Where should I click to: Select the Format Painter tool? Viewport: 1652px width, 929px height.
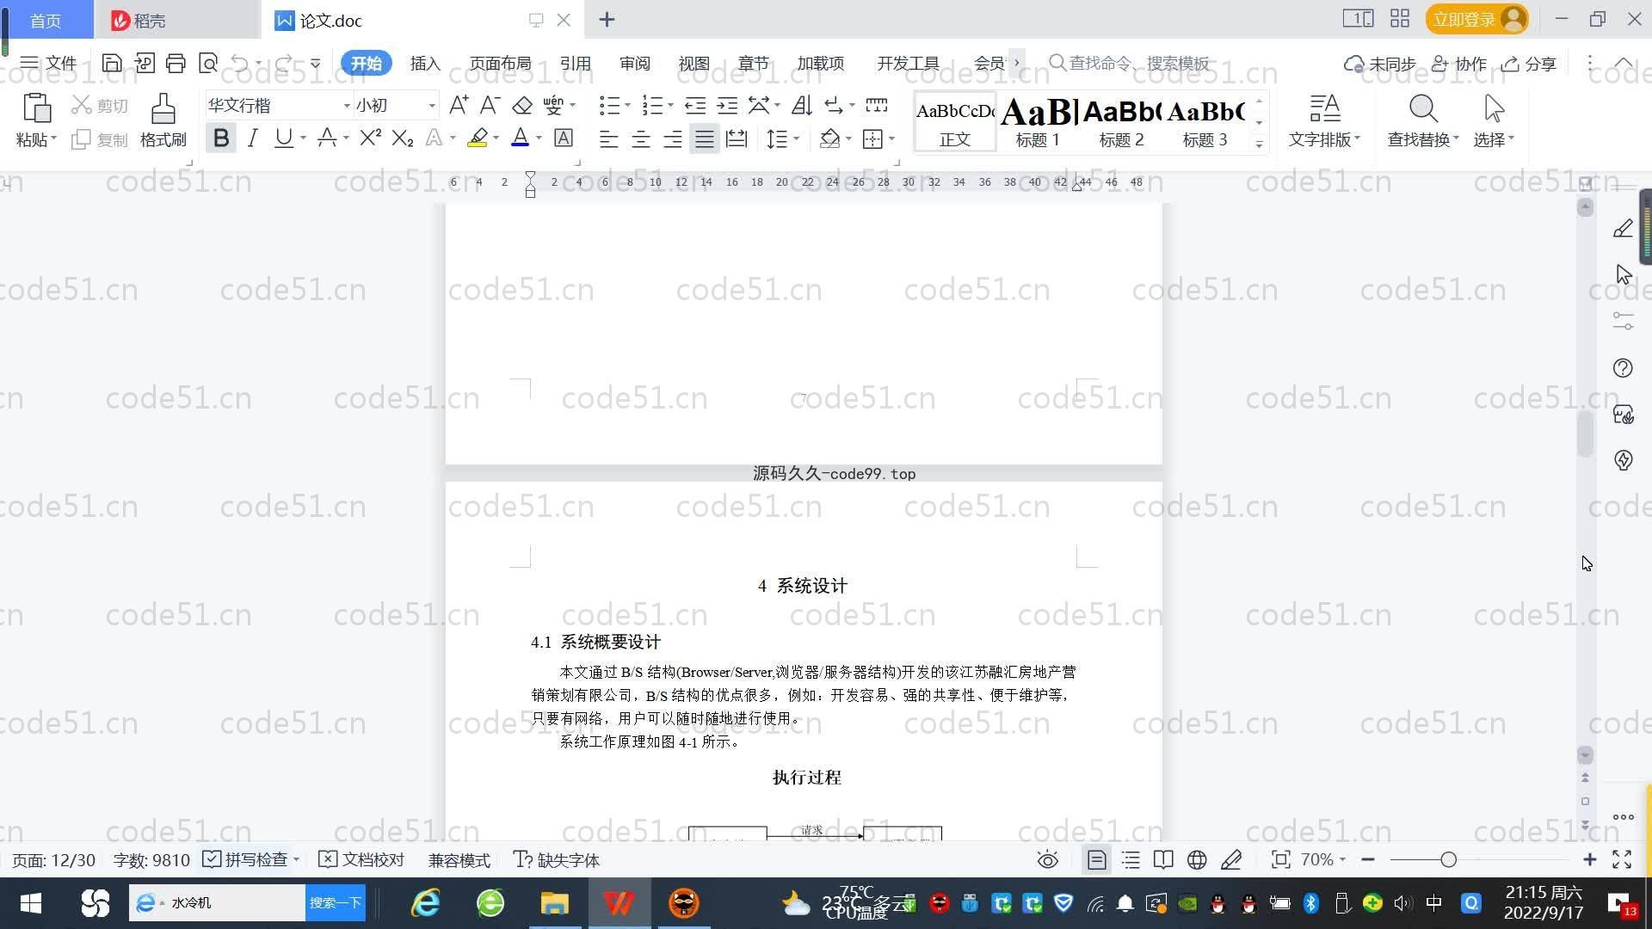[x=163, y=120]
